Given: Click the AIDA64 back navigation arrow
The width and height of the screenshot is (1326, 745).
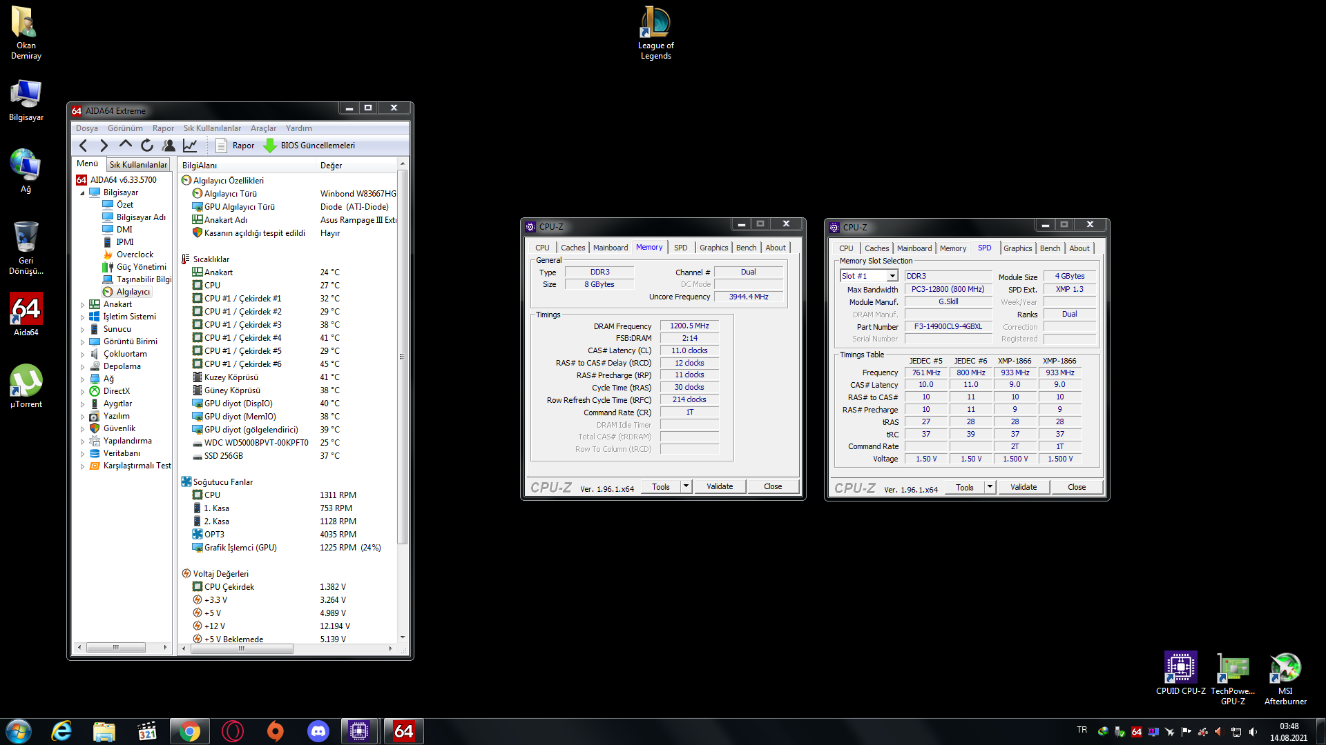Looking at the screenshot, I should pyautogui.click(x=84, y=146).
